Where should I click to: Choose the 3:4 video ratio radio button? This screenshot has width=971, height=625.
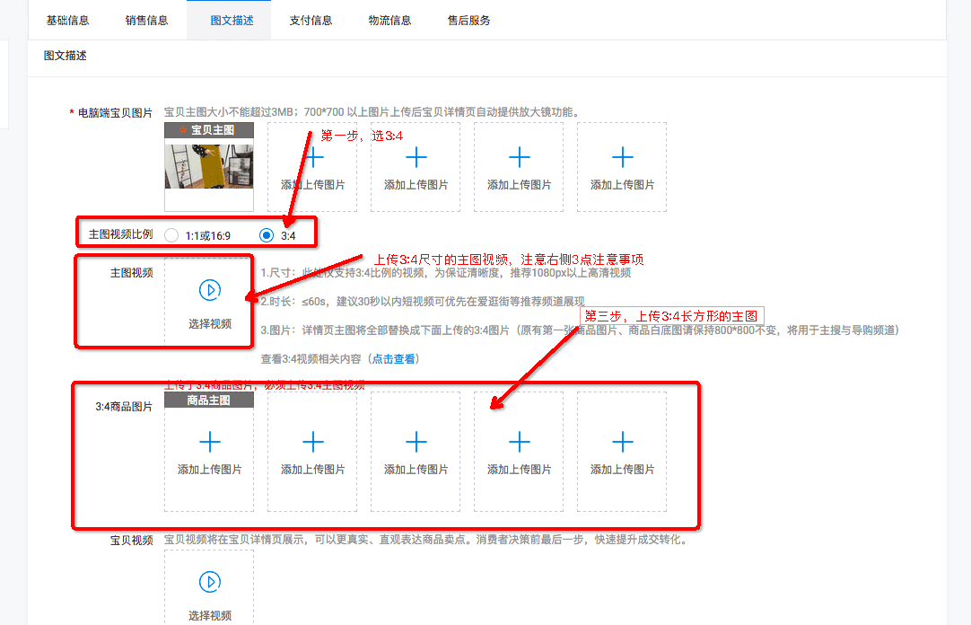coord(267,236)
